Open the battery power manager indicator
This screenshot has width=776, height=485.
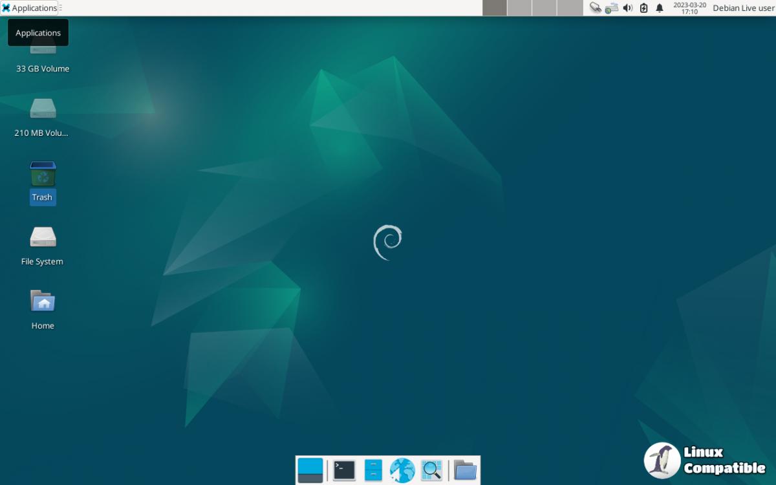pos(643,8)
